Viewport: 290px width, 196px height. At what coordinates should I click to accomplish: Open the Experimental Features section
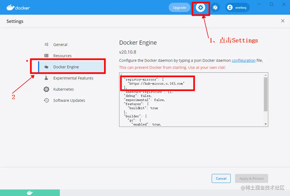[73, 78]
